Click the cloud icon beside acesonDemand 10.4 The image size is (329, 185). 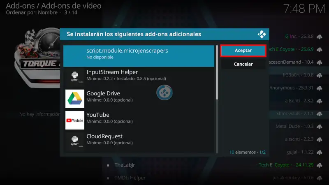click(x=320, y=62)
